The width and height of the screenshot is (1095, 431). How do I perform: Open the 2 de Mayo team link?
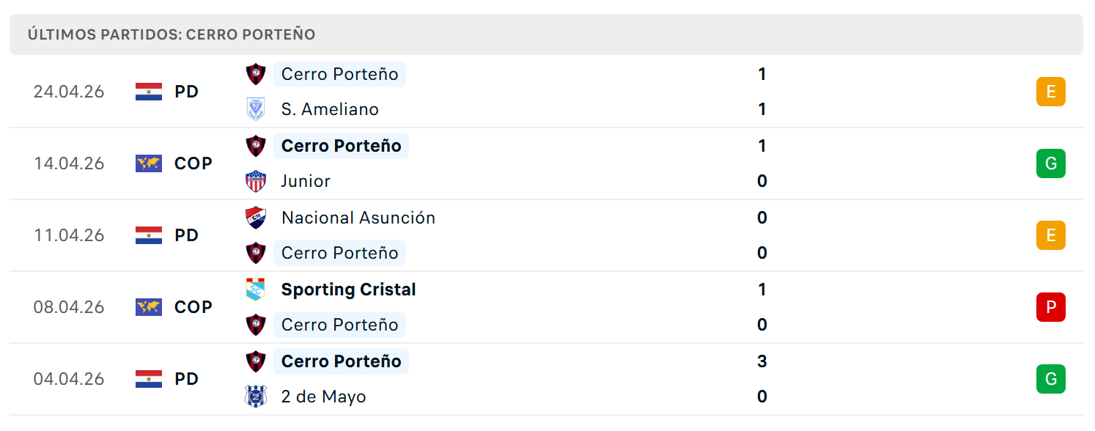click(x=323, y=397)
